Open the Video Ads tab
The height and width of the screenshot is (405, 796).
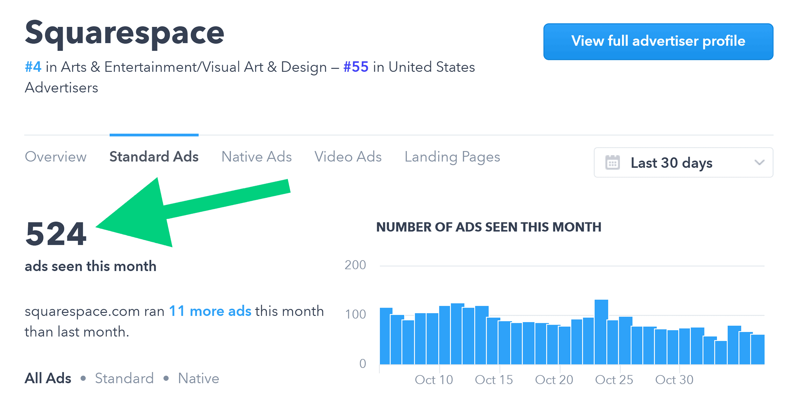(x=348, y=156)
